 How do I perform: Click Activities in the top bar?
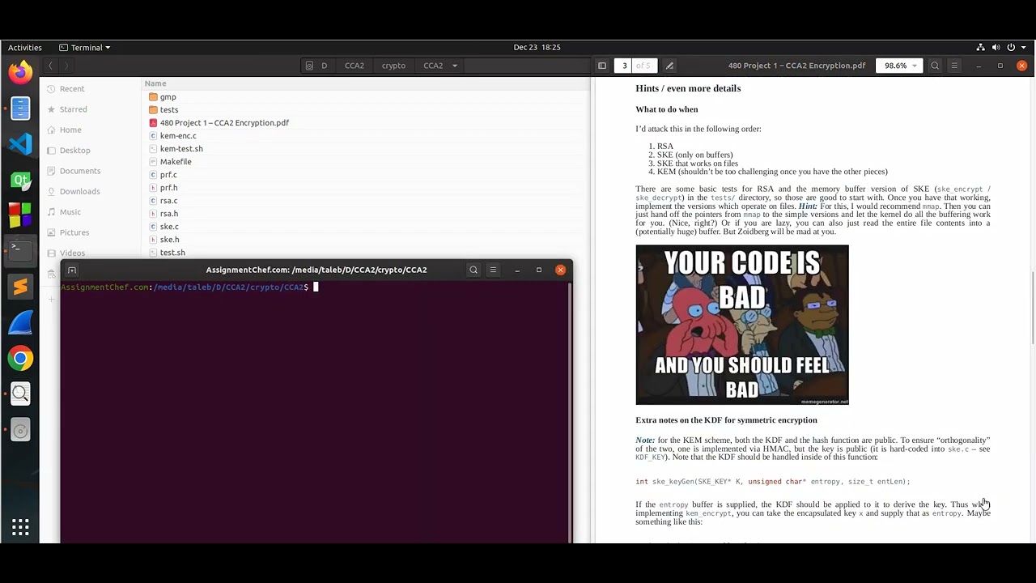pyautogui.click(x=24, y=47)
